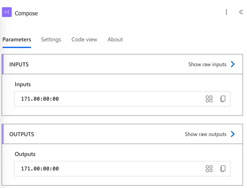Click the OUTPUTS section header

click(x=22, y=134)
